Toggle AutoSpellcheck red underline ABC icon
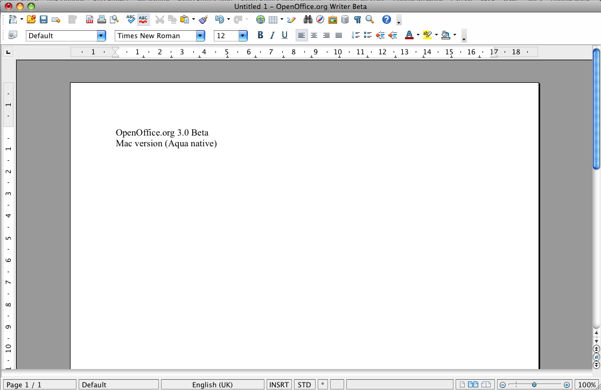Image resolution: width=601 pixels, height=390 pixels. click(143, 19)
